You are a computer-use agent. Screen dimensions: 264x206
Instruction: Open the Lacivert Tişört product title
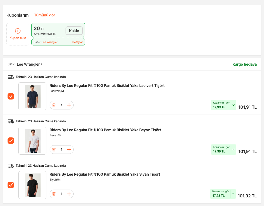pyautogui.click(x=107, y=86)
